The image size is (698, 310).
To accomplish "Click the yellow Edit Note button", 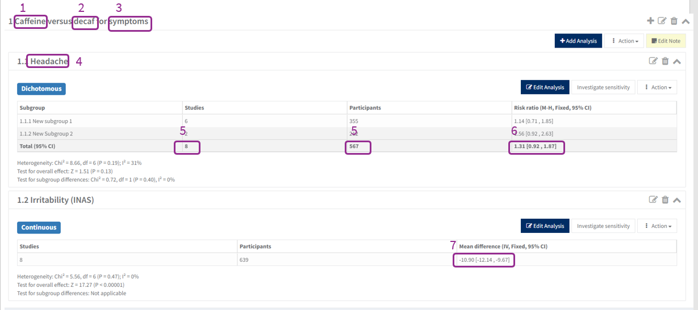I will pyautogui.click(x=666, y=41).
